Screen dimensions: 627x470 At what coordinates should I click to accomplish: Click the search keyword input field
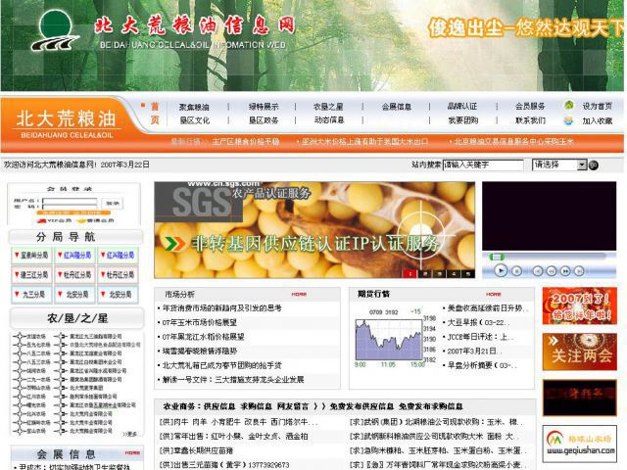(x=482, y=165)
